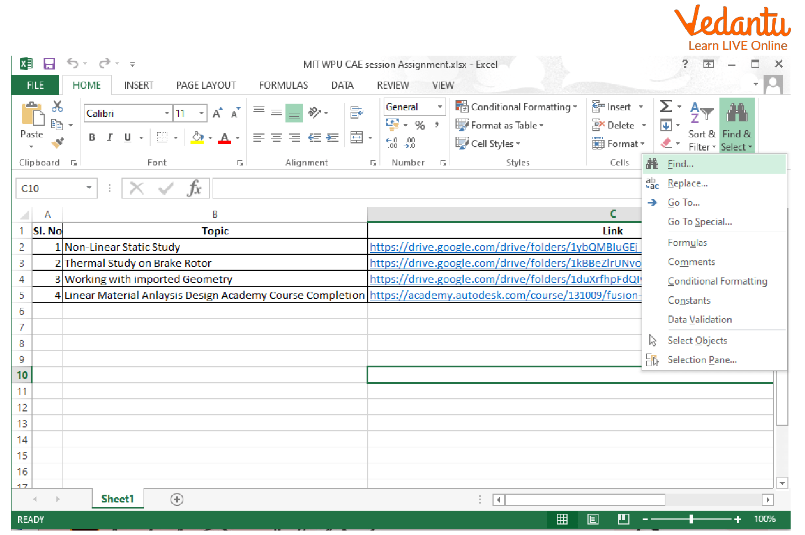Click the Insert Function (fx) icon
Image resolution: width=805 pixels, height=535 pixels.
click(x=195, y=188)
